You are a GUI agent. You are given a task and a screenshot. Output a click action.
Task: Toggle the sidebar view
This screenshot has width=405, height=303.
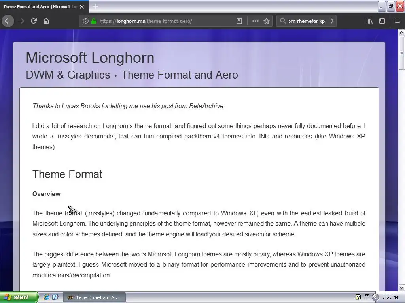(x=382, y=21)
